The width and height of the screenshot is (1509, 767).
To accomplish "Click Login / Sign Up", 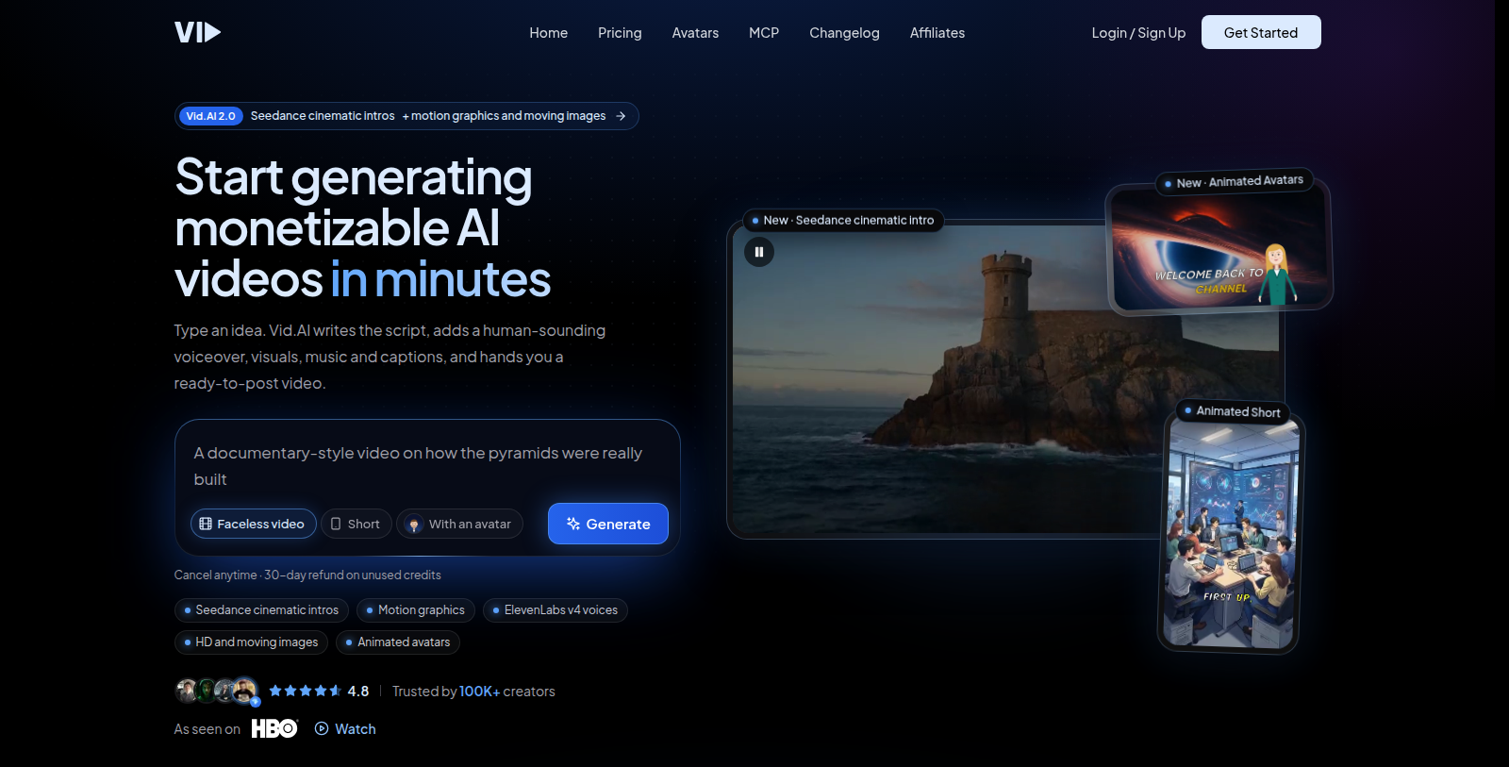I will (1138, 33).
